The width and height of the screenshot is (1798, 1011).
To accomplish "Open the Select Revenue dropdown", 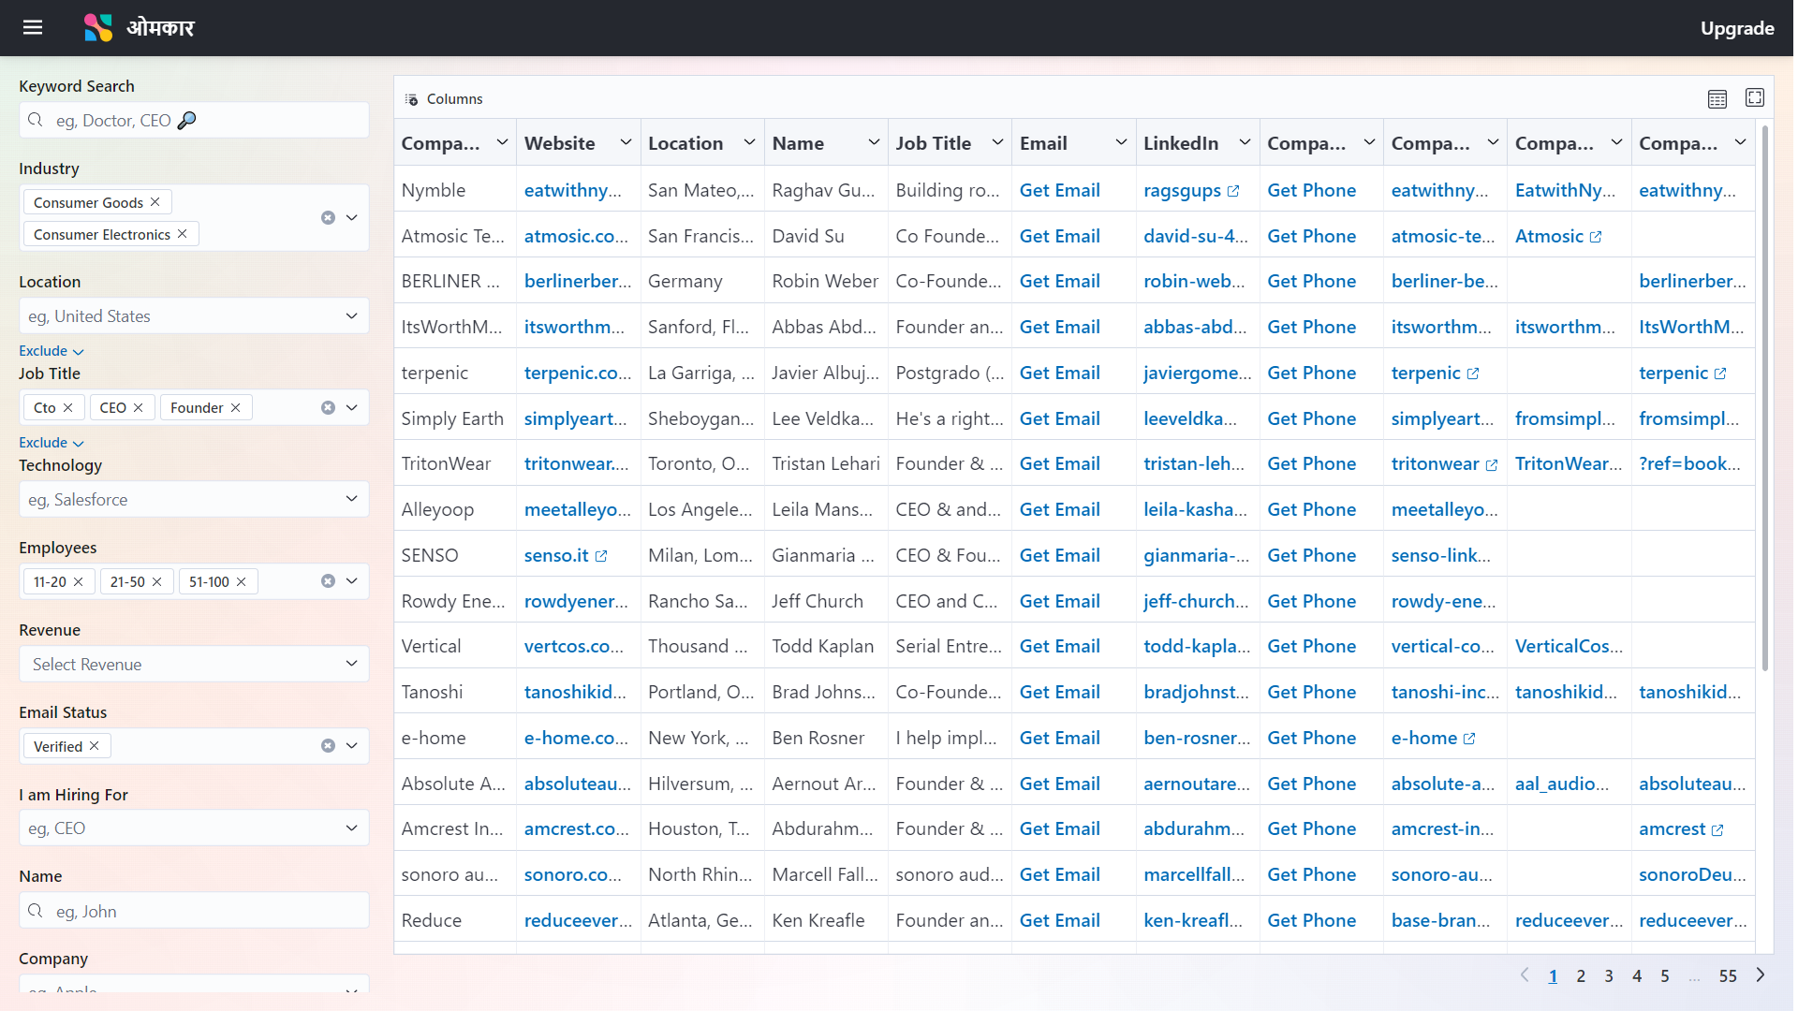I will point(194,664).
